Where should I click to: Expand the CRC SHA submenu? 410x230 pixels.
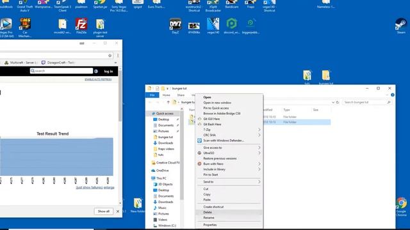click(x=229, y=135)
